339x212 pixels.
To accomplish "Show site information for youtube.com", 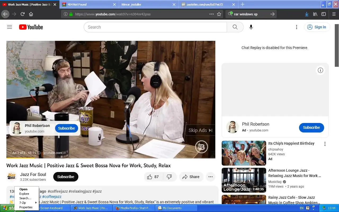I will (66, 14).
